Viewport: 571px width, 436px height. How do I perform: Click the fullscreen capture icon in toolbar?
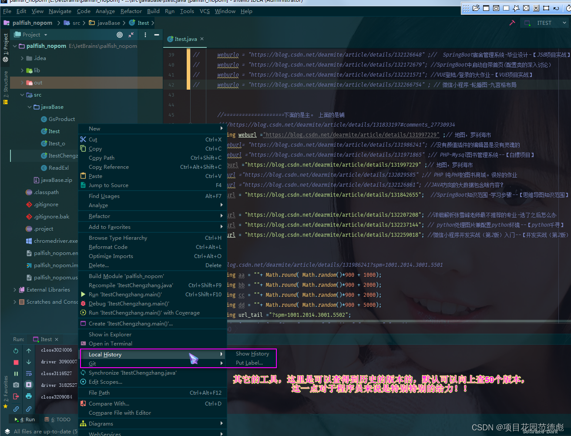[526, 8]
